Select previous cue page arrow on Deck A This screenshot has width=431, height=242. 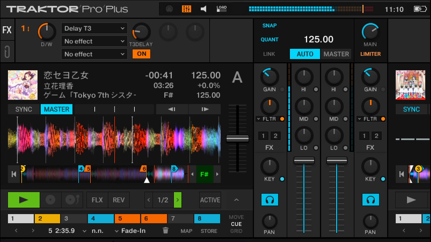(x=16, y=230)
